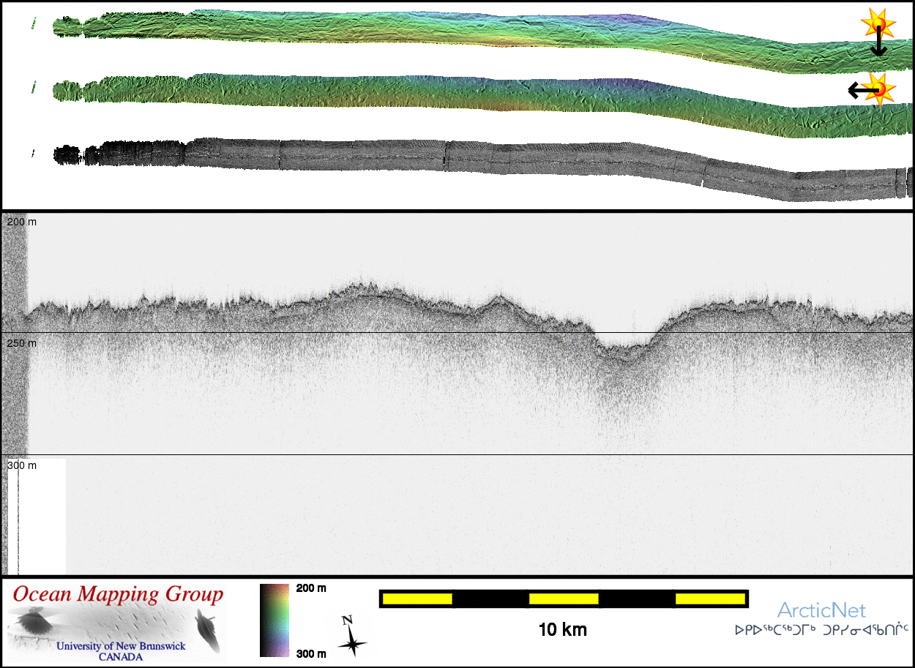Click the first yellow segment of scale bar
The image size is (915, 668).
pyautogui.click(x=417, y=599)
